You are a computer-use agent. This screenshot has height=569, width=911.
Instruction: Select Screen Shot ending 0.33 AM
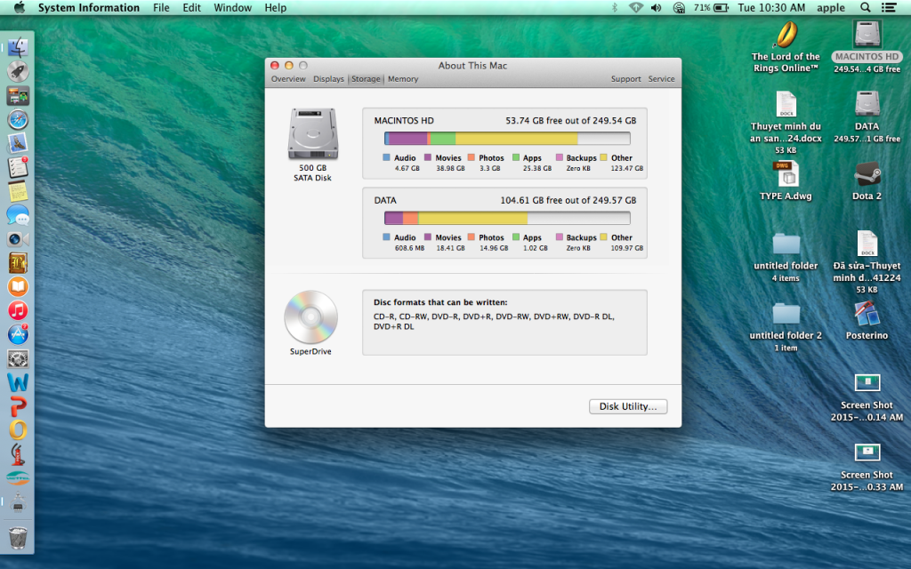[867, 453]
